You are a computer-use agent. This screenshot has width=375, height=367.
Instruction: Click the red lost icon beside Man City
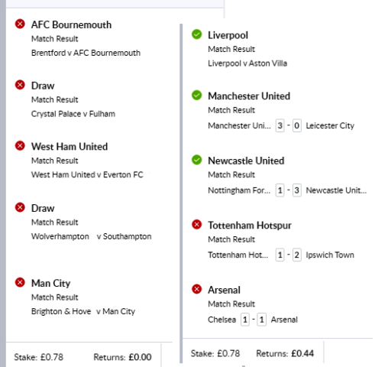click(x=20, y=282)
